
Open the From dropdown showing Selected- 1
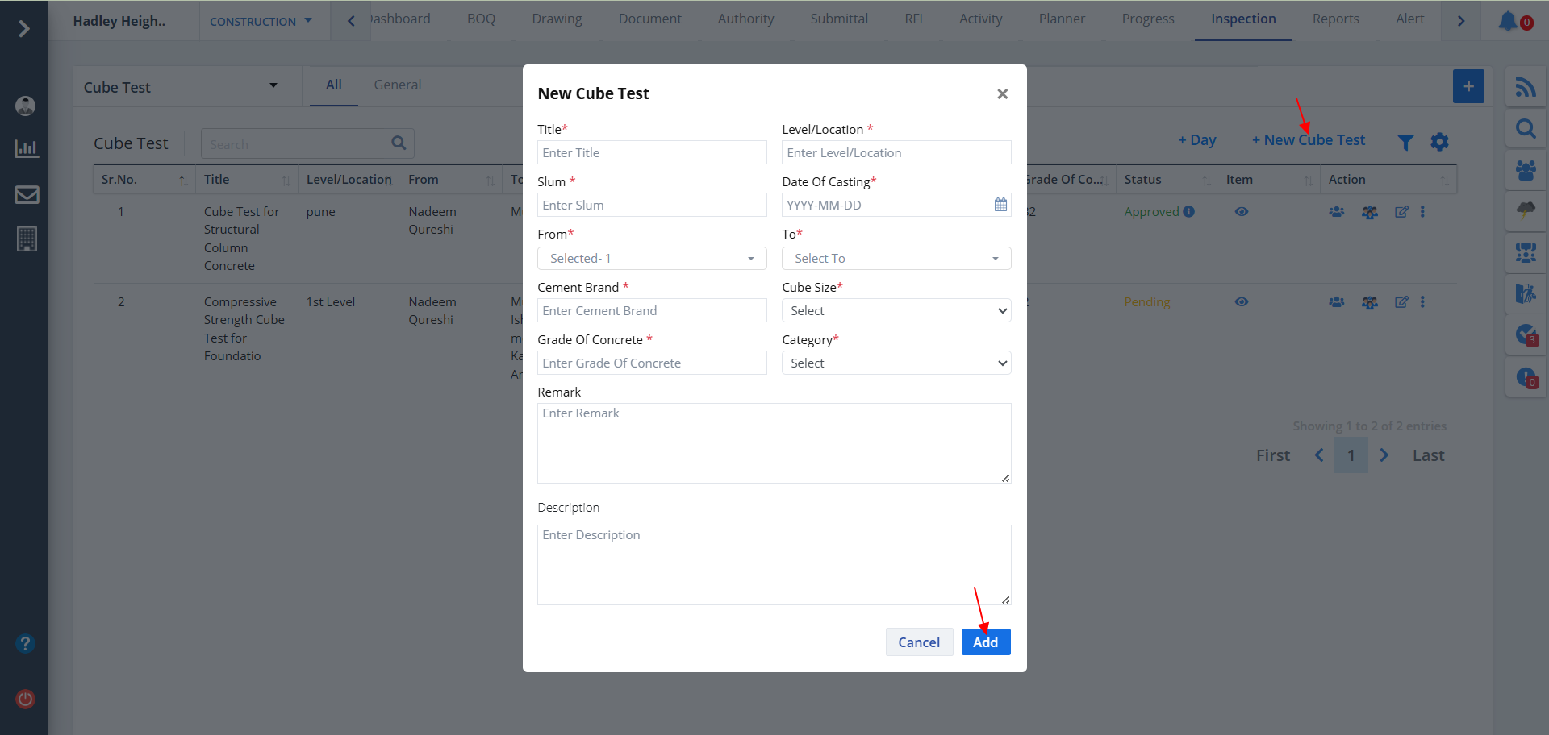click(x=652, y=259)
